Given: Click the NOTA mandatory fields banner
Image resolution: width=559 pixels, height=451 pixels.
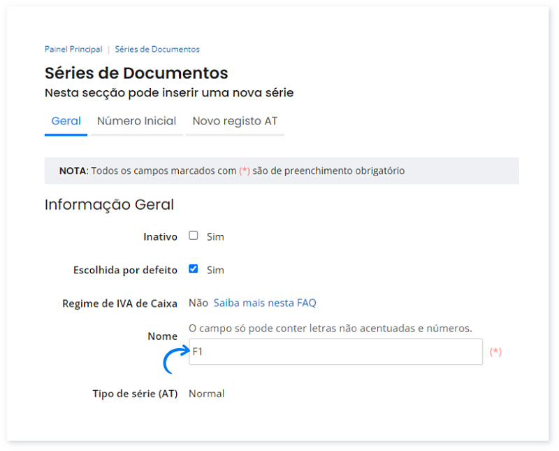Looking at the screenshot, I should [x=282, y=171].
